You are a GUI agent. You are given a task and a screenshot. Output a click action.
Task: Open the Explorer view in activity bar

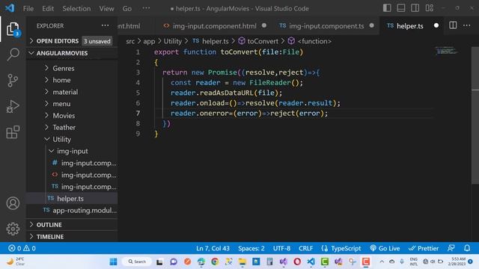tap(13, 29)
